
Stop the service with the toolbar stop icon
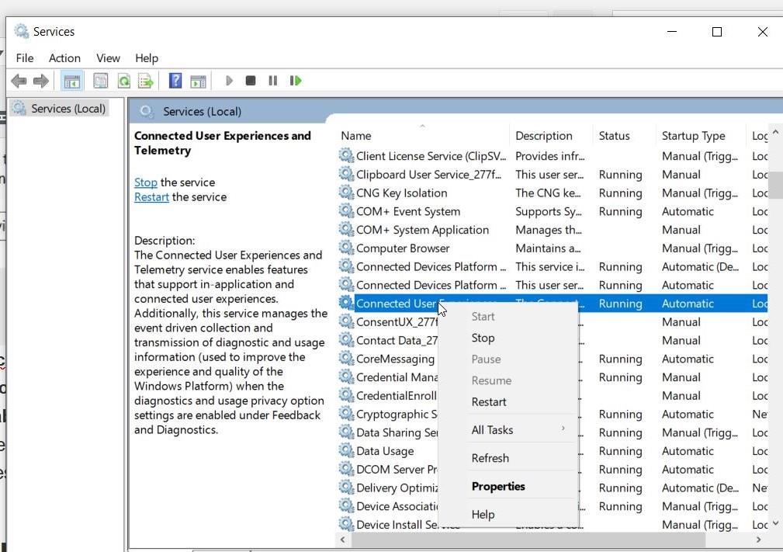coord(250,80)
